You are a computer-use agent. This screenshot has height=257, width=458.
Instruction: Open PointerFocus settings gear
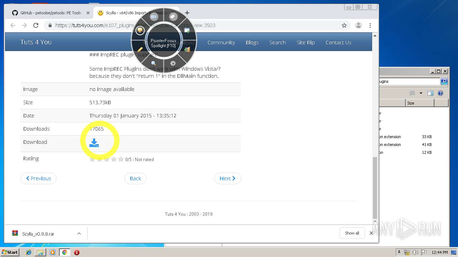click(173, 63)
